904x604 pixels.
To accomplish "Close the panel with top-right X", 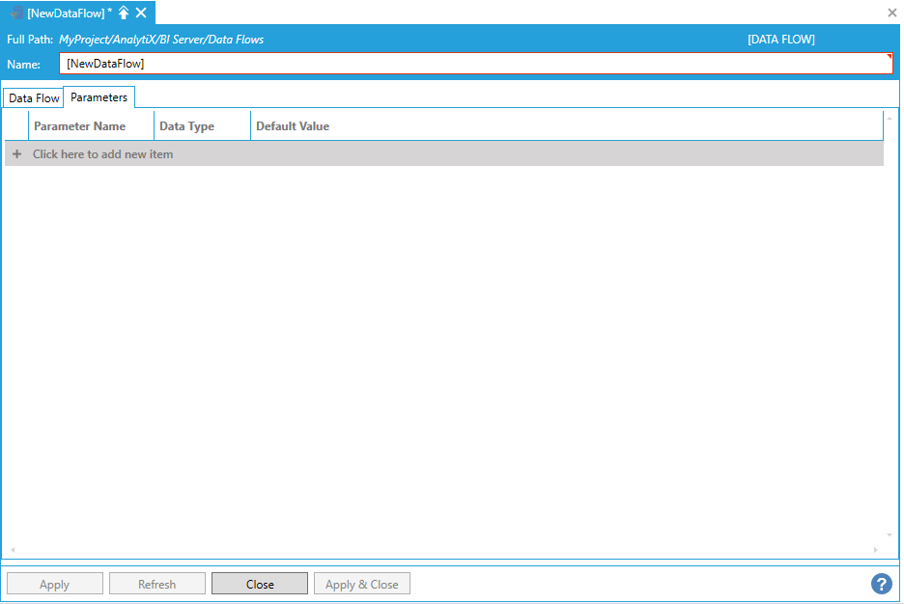I will tap(892, 13).
